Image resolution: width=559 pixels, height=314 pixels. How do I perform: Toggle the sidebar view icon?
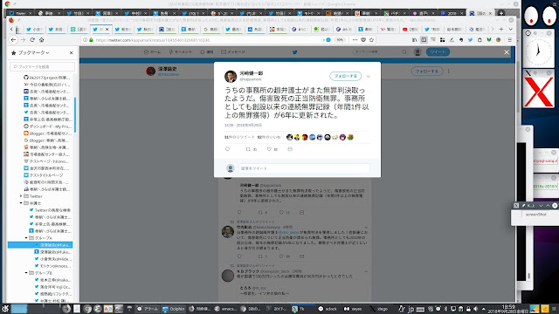pyautogui.click(x=424, y=40)
